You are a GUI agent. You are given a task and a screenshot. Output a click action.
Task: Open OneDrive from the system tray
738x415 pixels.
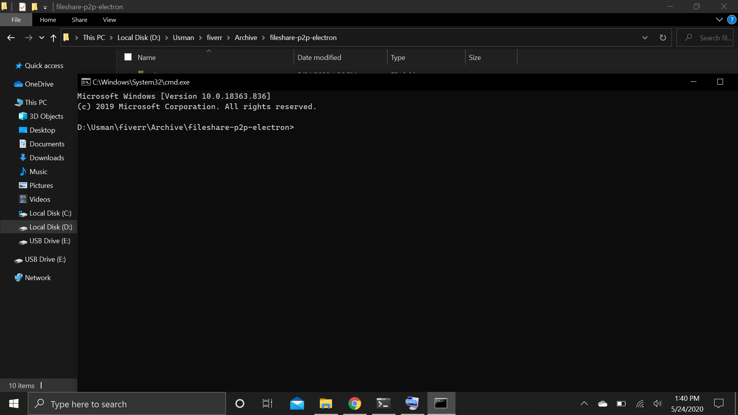tap(602, 404)
